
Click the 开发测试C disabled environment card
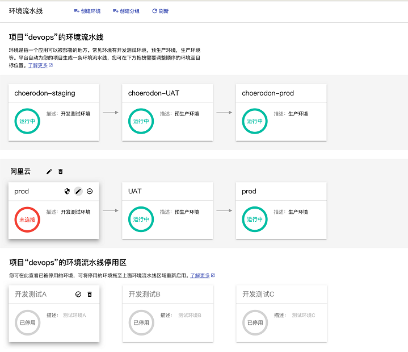281,313
